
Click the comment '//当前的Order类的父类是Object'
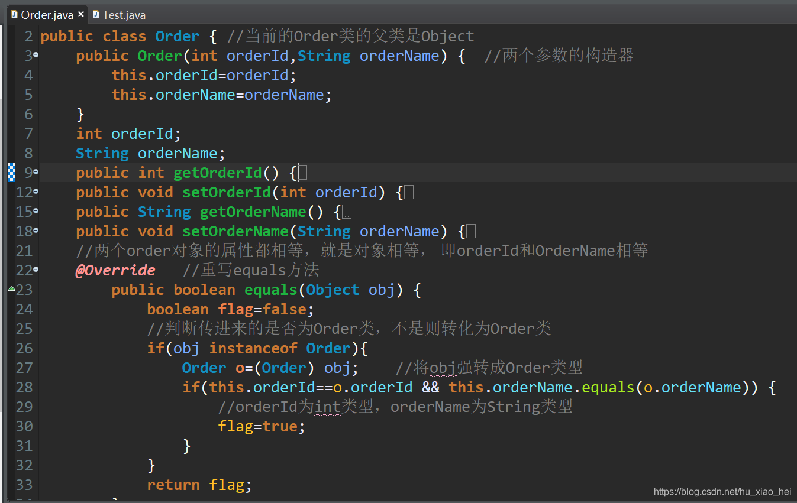(x=351, y=36)
